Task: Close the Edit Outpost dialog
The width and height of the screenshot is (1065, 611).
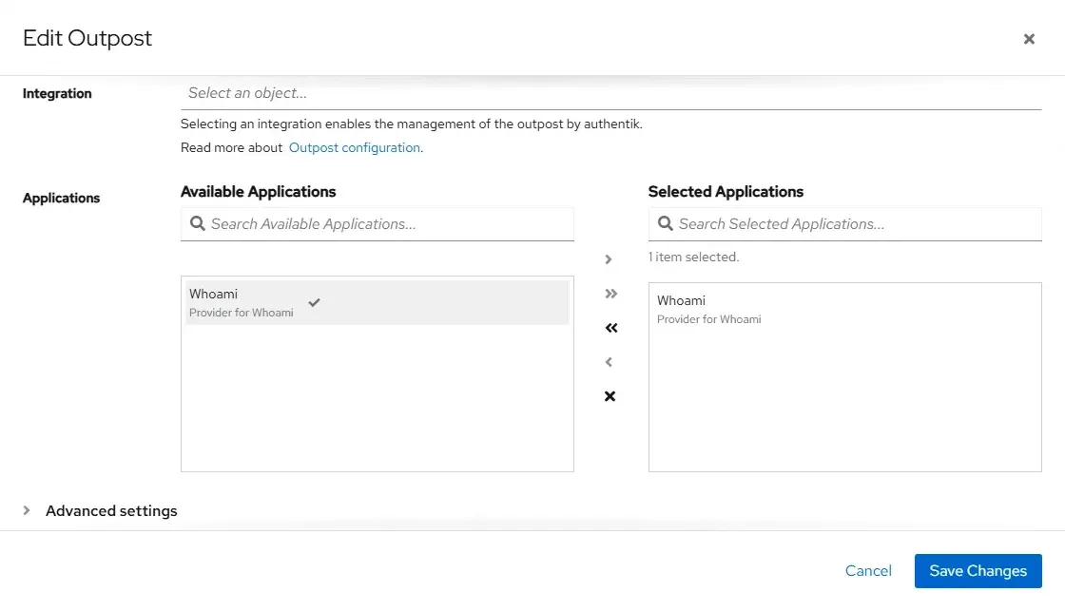Action: click(1028, 39)
